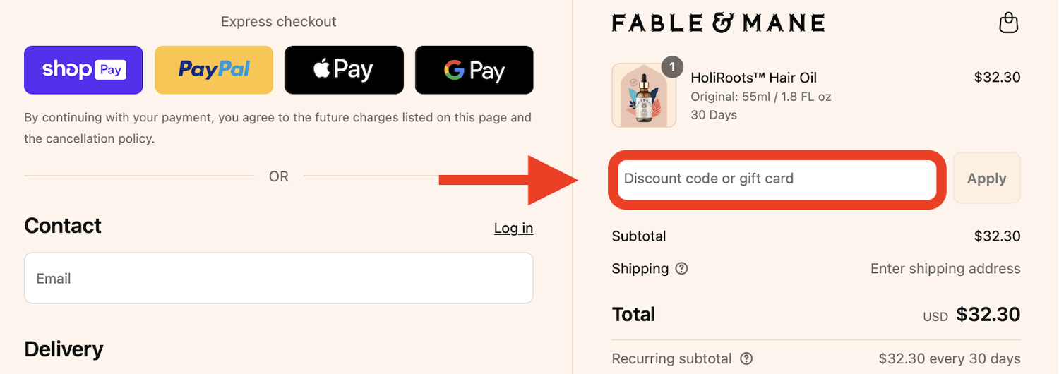The height and width of the screenshot is (374, 1059).
Task: Pay with Shop Pay
Action: [x=83, y=70]
